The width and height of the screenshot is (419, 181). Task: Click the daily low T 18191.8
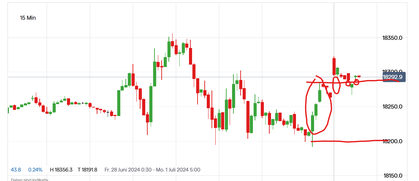point(87,170)
